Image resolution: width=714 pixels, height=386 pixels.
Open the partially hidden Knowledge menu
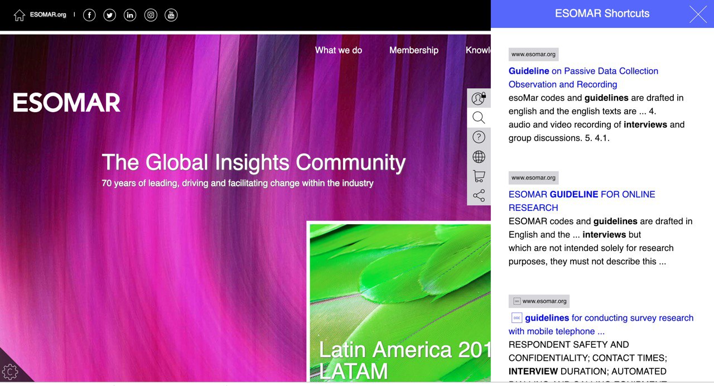click(x=478, y=50)
